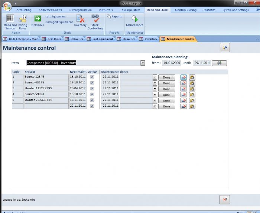Click the Stock Controlling icon

click(x=95, y=20)
